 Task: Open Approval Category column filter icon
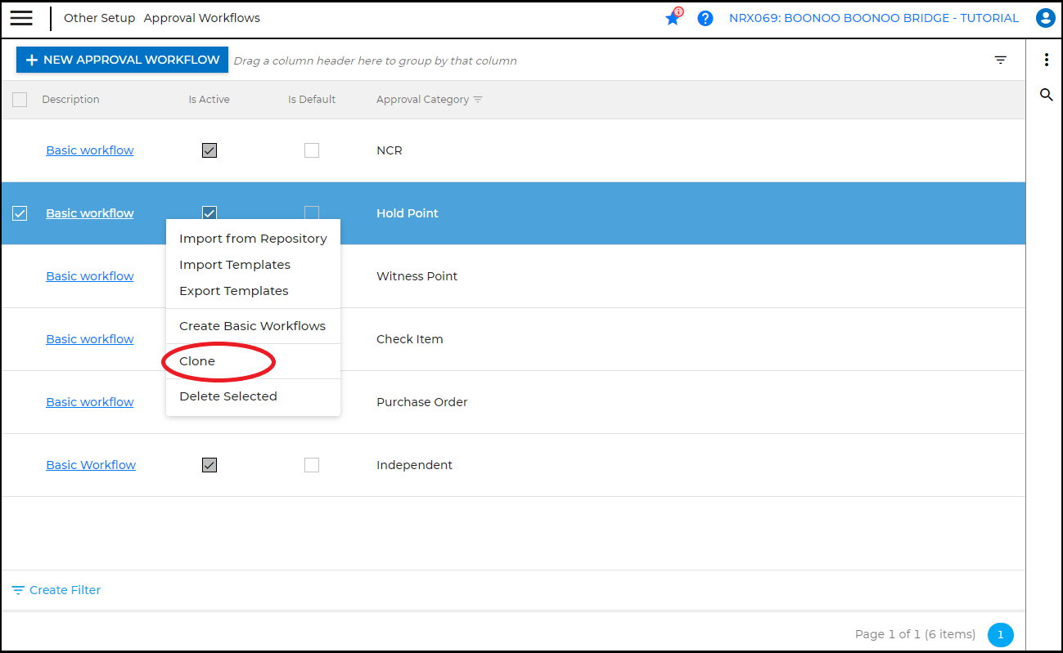pos(478,100)
